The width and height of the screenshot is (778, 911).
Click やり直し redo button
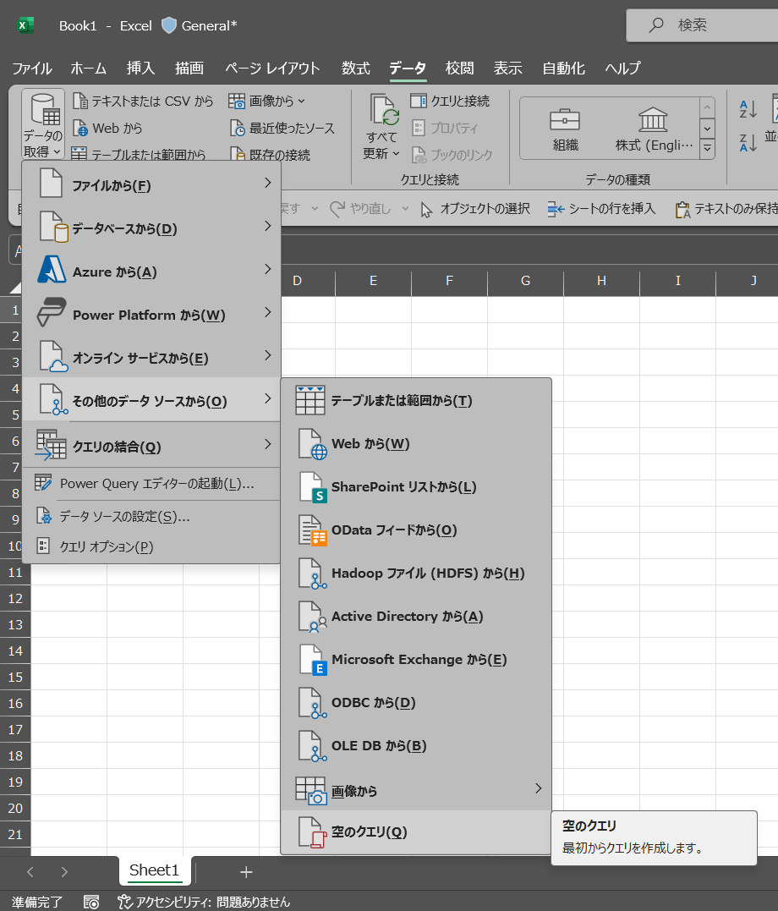point(360,209)
